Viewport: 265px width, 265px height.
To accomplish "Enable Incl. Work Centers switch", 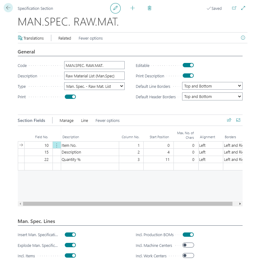I will [x=188, y=256].
